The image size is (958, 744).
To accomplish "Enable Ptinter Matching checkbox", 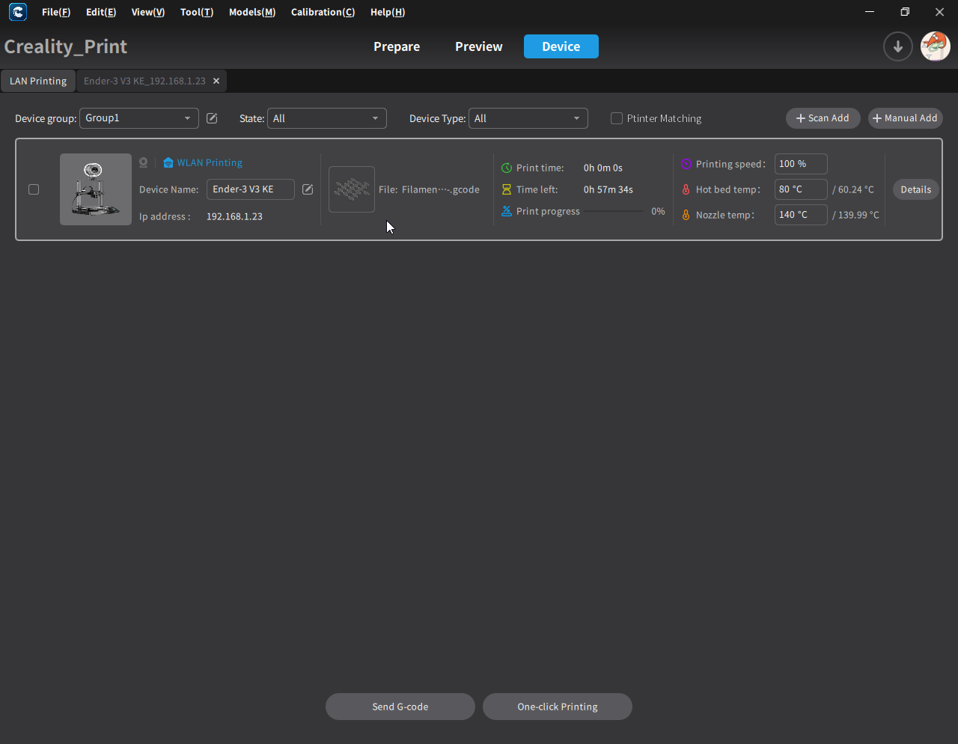I will 617,118.
